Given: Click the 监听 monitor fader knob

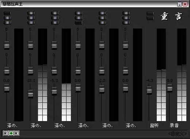Looking at the screenshot, I should [149, 90].
